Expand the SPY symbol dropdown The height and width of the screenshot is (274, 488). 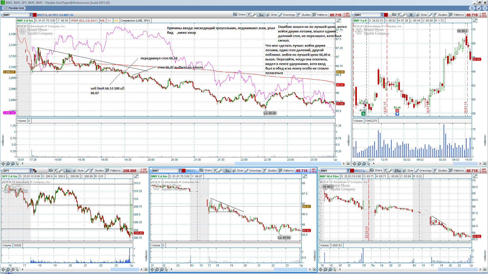(31, 170)
